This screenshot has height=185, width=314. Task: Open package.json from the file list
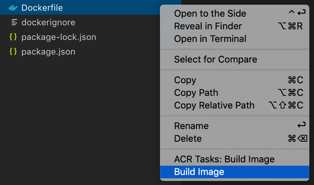[x=48, y=52]
